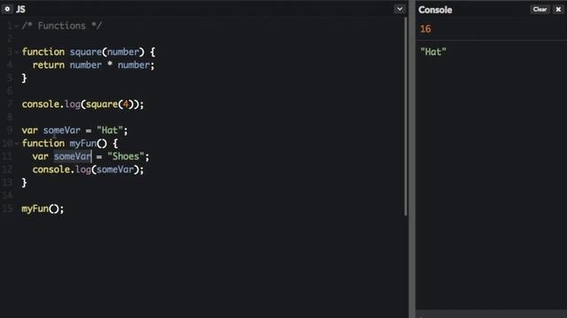Click the Console panel title
Viewport: 567px width, 318px height.
tap(435, 10)
